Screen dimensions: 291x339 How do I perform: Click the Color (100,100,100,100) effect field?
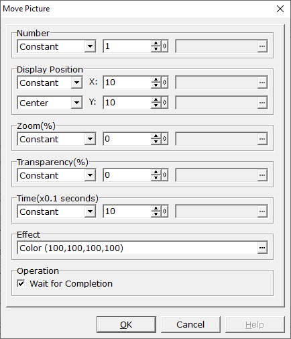click(137, 248)
